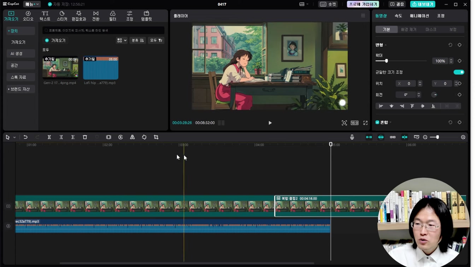Click the 확대 scale slider handle
The image size is (475, 267).
[x=386, y=61]
